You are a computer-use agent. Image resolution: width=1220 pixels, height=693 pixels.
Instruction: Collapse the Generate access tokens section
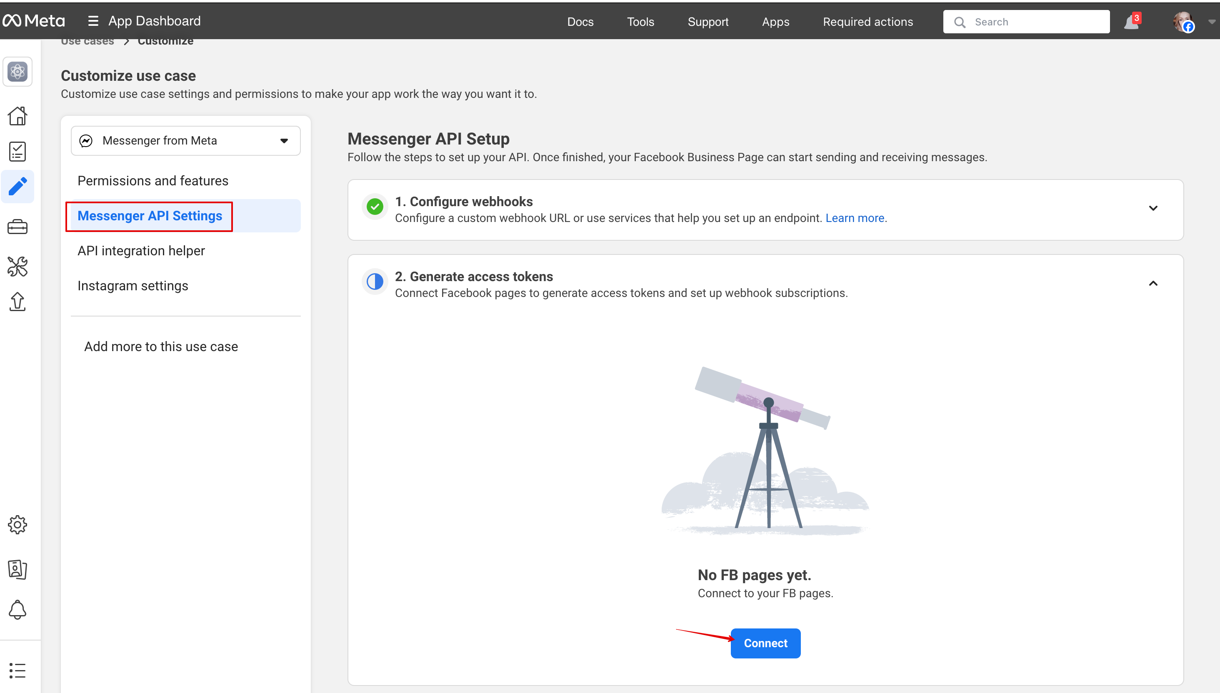[x=1153, y=284]
